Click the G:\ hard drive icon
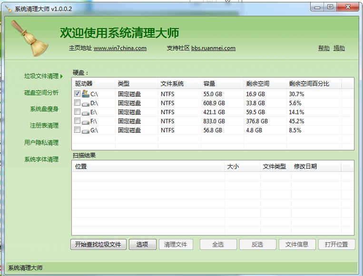The width and height of the screenshot is (363, 276). 86,131
